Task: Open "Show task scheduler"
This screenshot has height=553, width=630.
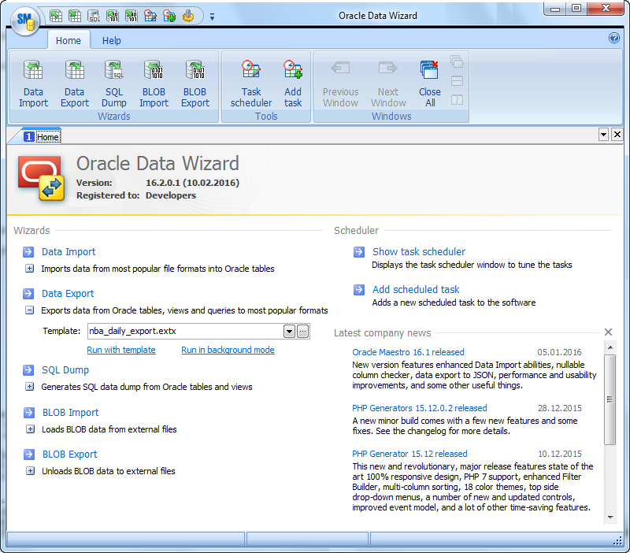Action: (419, 251)
